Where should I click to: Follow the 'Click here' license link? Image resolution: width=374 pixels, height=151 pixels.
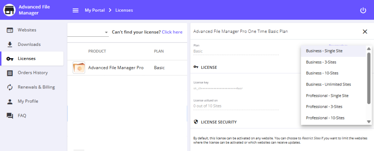point(172,32)
